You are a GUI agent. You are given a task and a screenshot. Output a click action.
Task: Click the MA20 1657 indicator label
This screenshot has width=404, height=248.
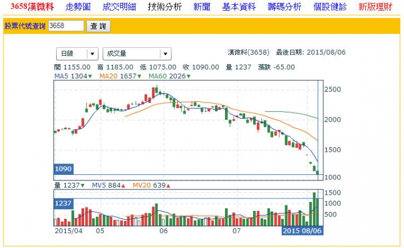(x=120, y=76)
